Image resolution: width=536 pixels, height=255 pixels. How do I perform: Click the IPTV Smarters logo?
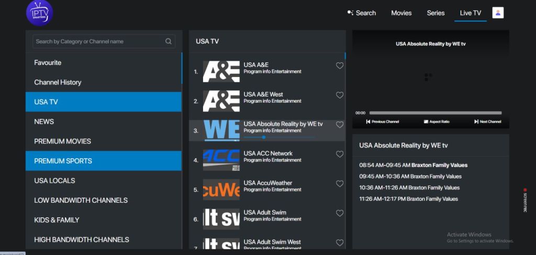pyautogui.click(x=39, y=13)
